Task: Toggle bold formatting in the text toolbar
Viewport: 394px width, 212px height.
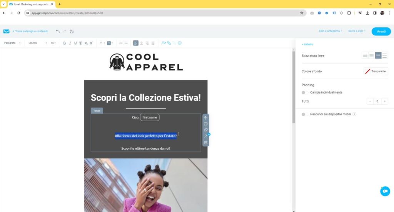Action: [x=65, y=43]
